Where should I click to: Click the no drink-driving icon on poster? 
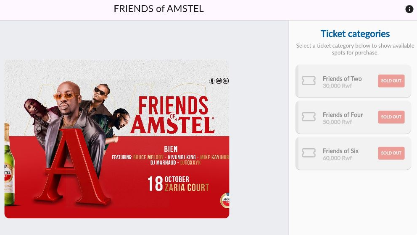click(x=219, y=81)
